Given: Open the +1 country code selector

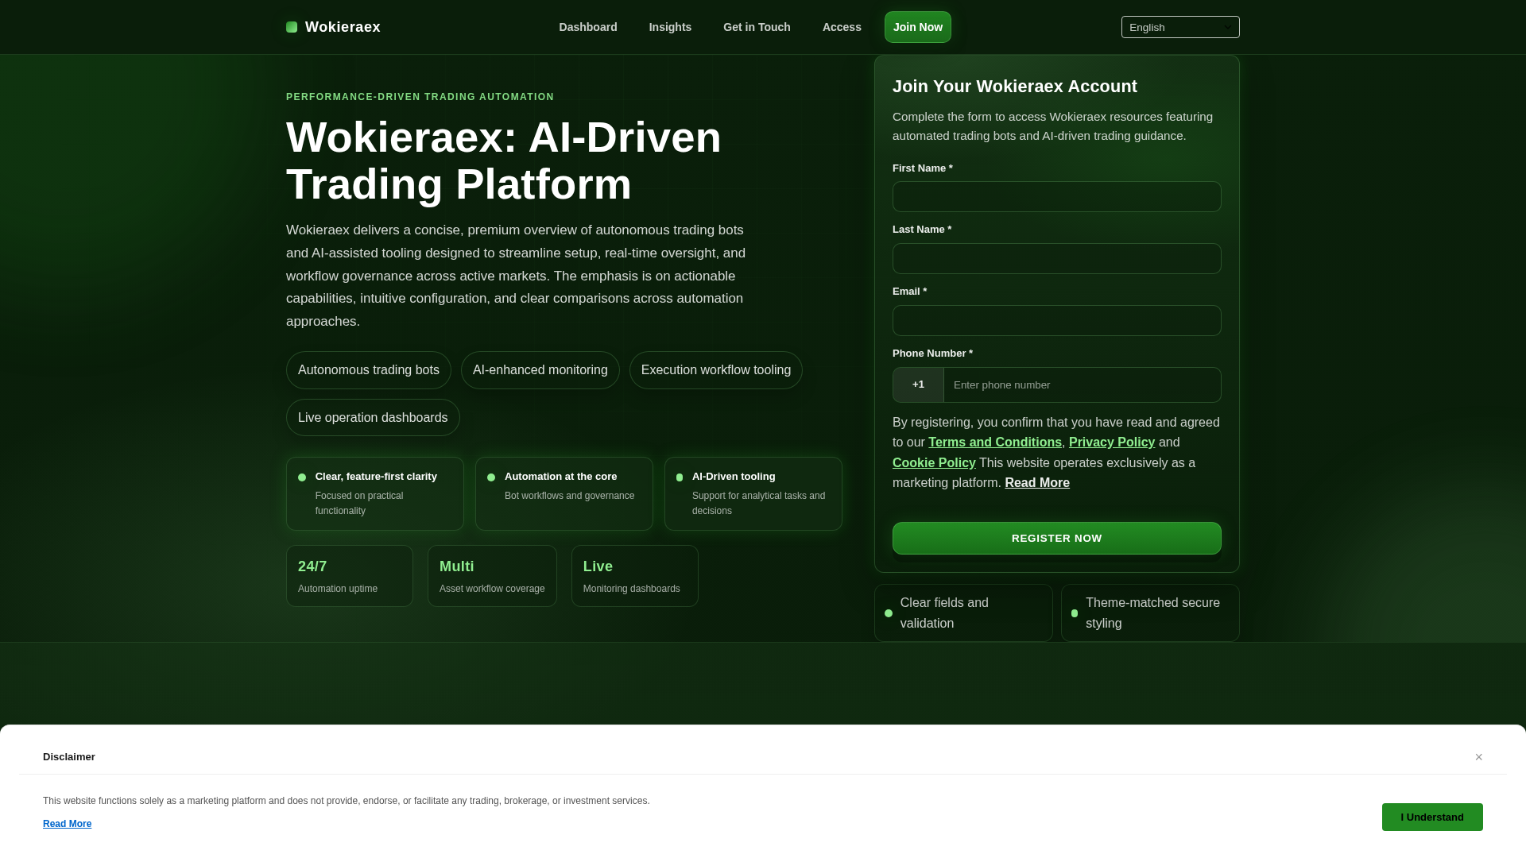Looking at the screenshot, I should [x=918, y=385].
